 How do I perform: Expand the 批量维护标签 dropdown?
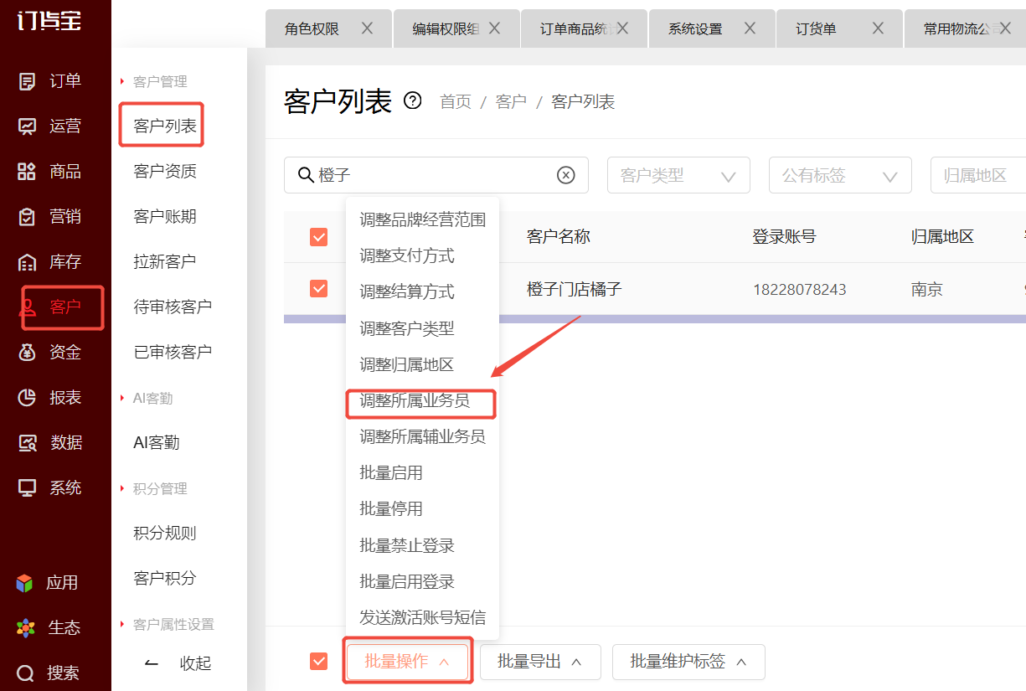(688, 662)
